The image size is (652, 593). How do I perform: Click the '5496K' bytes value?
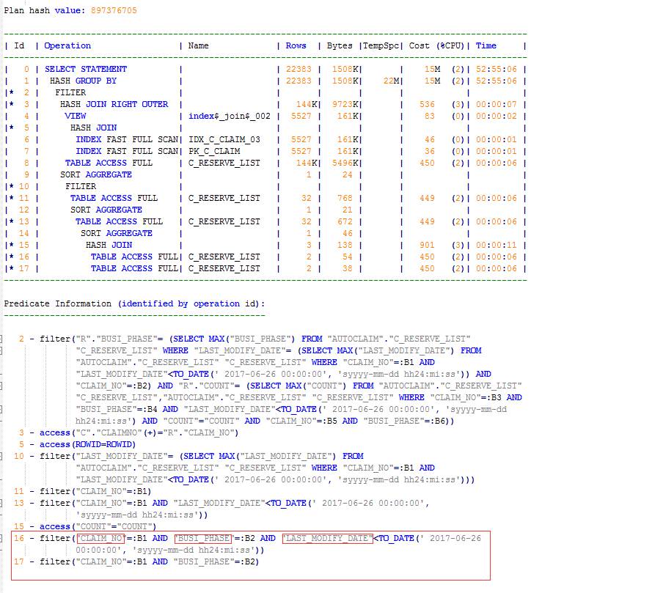point(345,163)
